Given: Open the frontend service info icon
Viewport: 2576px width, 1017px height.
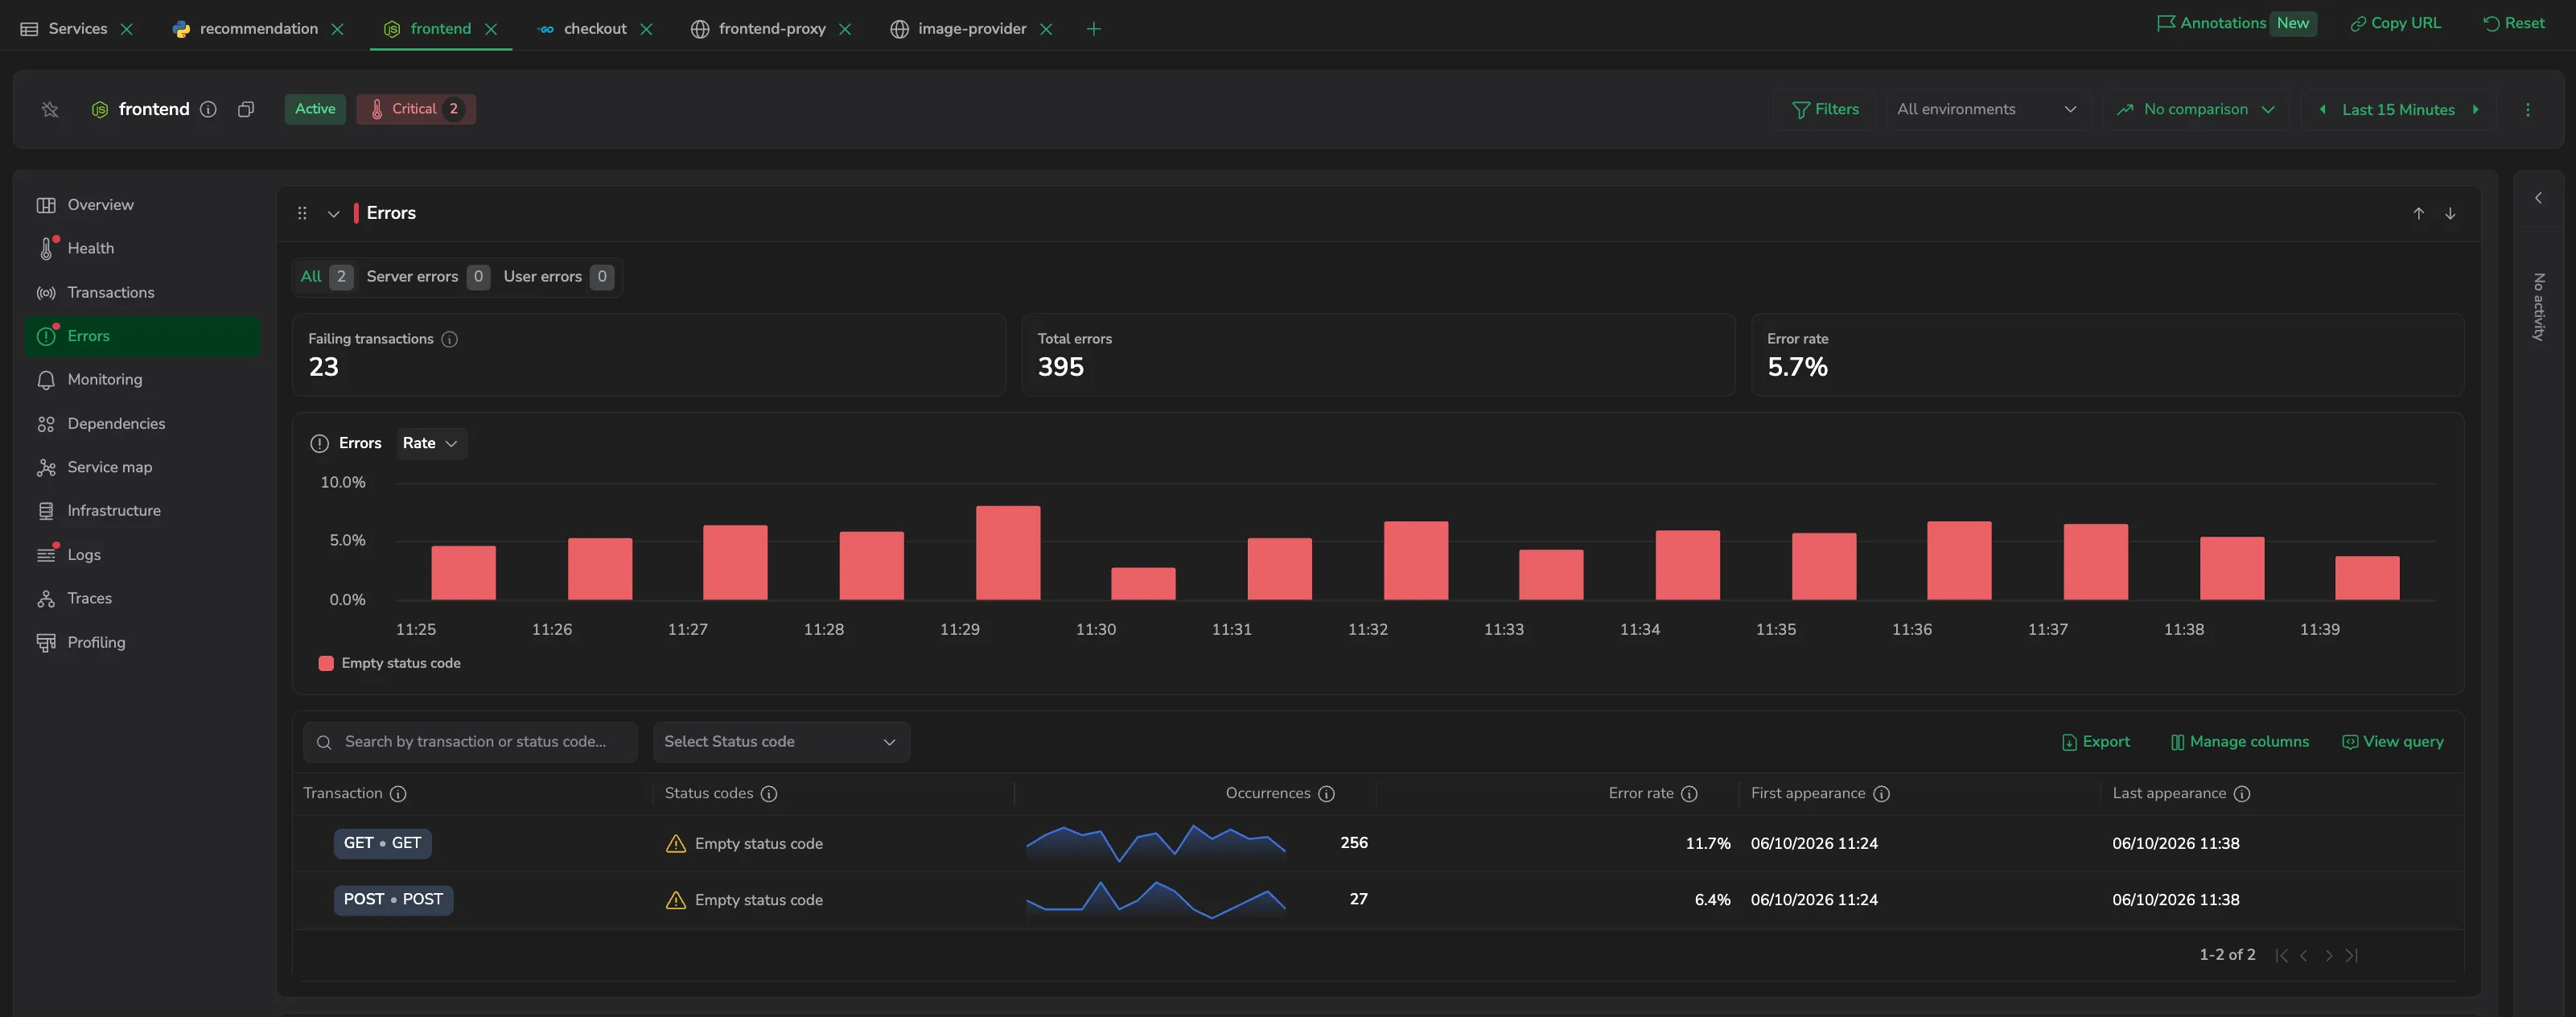Looking at the screenshot, I should [208, 109].
